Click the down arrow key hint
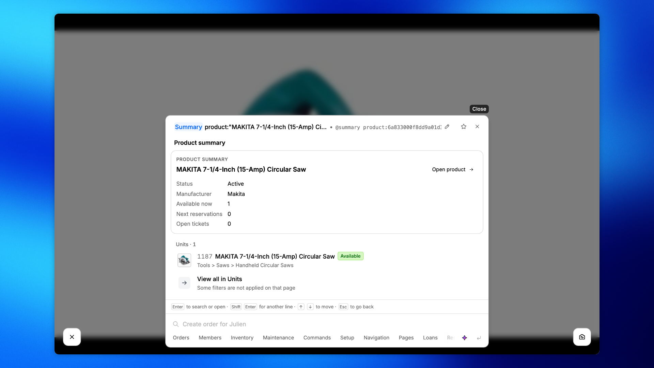654x368 pixels. click(x=310, y=307)
